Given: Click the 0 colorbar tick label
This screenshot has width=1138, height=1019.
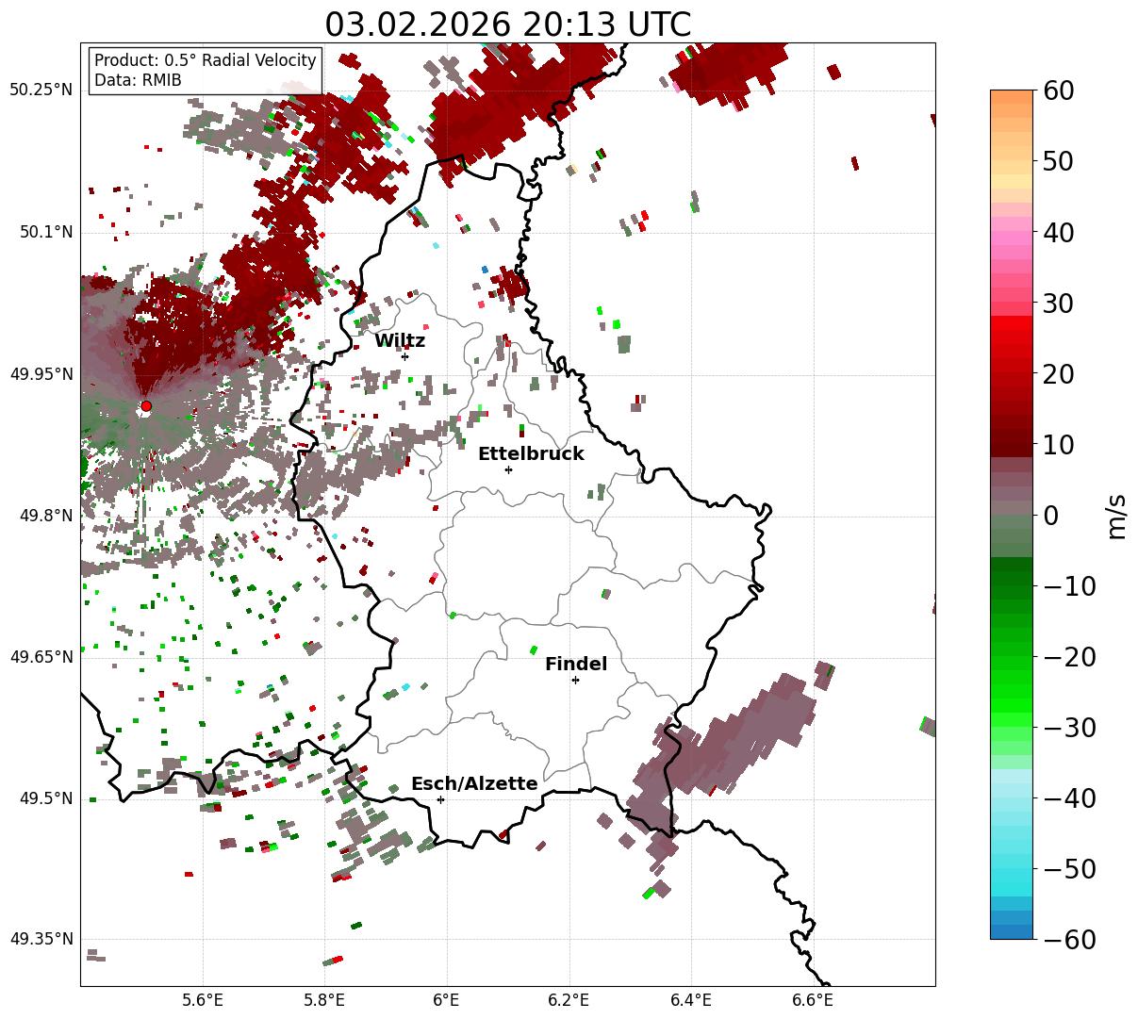Looking at the screenshot, I should [x=1051, y=515].
